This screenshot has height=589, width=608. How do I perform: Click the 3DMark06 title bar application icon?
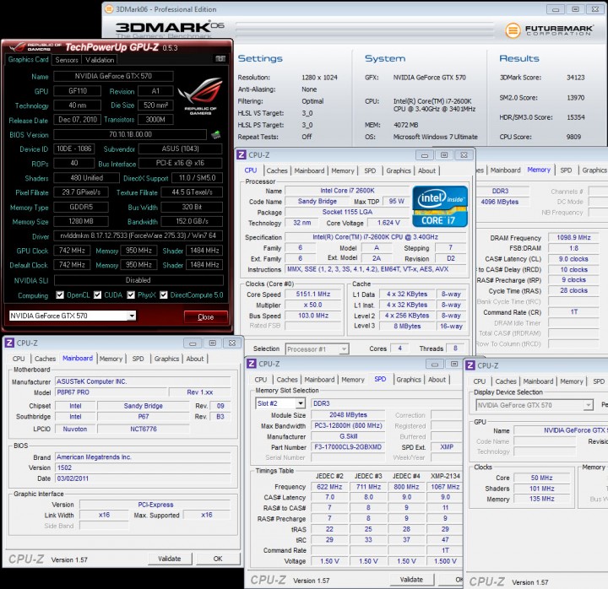(x=109, y=8)
